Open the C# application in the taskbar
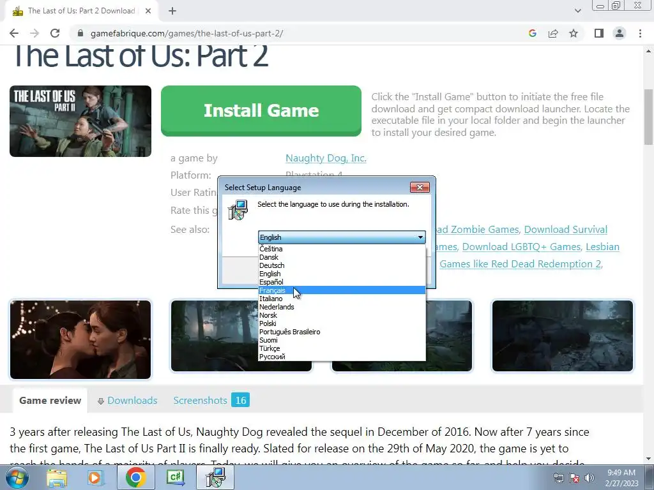This screenshot has width=654, height=490. 175,477
